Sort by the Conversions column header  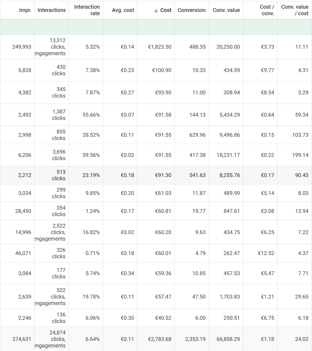[x=191, y=10]
